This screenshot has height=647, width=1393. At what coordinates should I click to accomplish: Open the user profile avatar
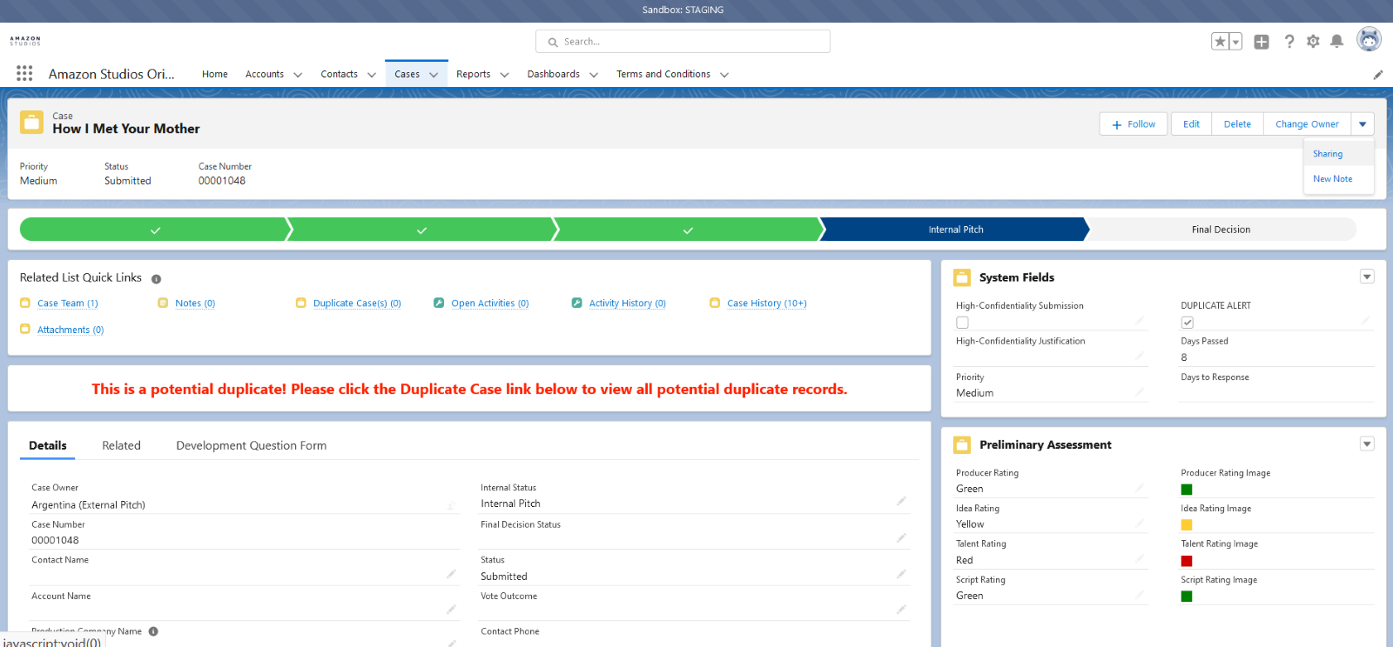coord(1369,39)
